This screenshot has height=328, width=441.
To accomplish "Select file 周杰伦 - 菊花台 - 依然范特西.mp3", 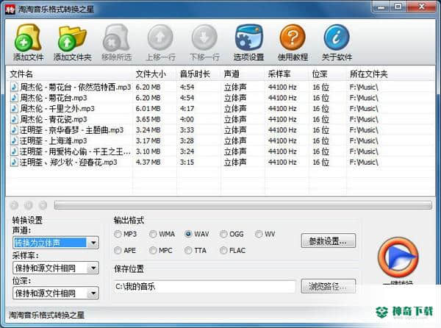I will point(76,88).
